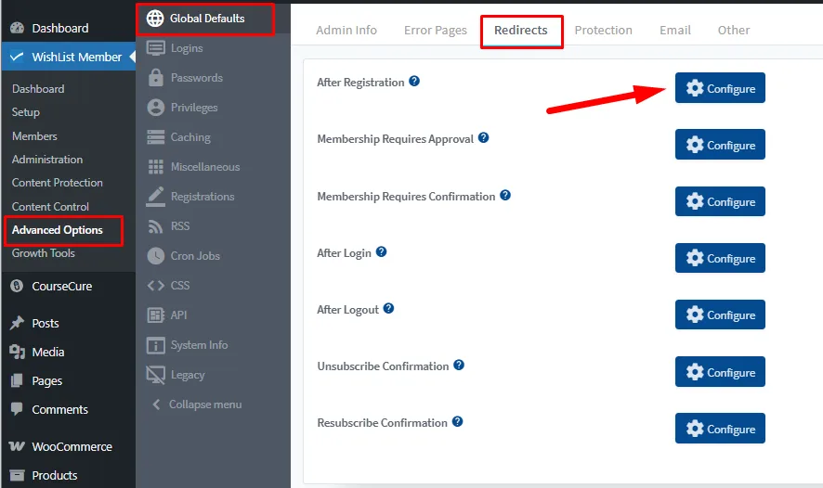Image resolution: width=823 pixels, height=488 pixels.
Task: Switch to the Email tab
Action: click(675, 30)
